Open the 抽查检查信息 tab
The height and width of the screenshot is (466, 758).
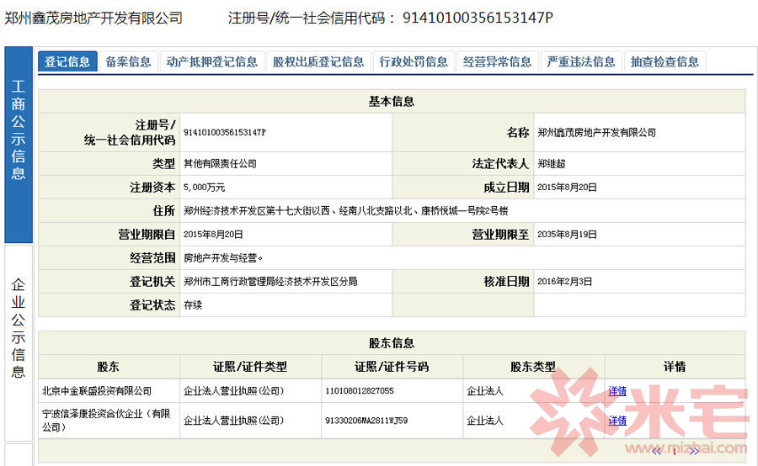pyautogui.click(x=665, y=61)
